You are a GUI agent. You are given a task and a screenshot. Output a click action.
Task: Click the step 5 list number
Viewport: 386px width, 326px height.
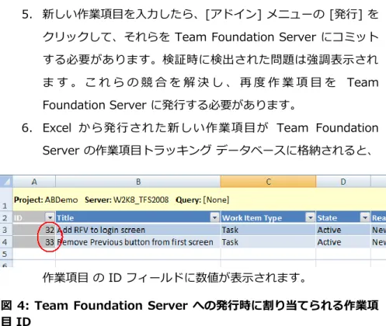pos(27,15)
